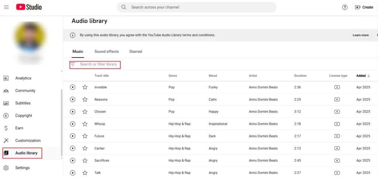Image resolution: width=378 pixels, height=177 pixels.
Task: Sort by the Added column header
Action: point(363,76)
